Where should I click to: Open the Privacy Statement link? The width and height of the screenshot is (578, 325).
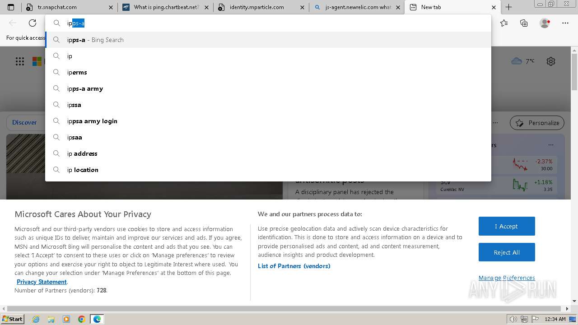coord(42,282)
